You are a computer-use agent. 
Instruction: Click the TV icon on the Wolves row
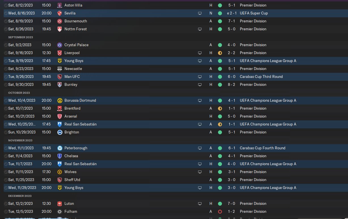[200, 172]
